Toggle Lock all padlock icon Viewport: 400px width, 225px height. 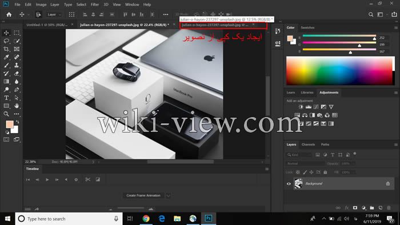pos(325,172)
